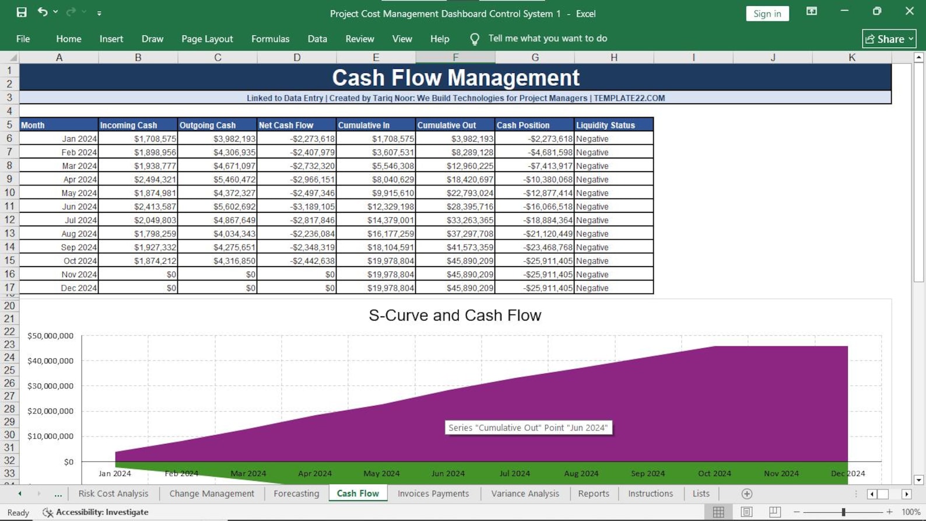Click the 'Incoming Cash' header cell
This screenshot has height=521, width=926.
click(x=138, y=125)
